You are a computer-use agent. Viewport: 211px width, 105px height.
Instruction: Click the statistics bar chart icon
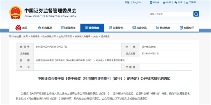tap(157, 28)
